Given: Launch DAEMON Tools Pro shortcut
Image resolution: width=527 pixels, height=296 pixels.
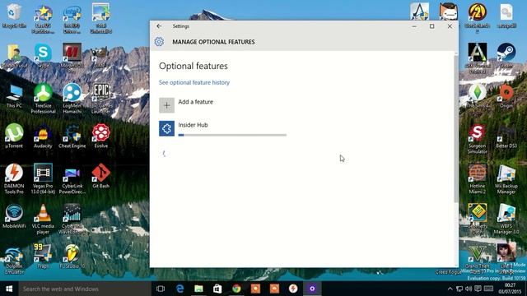Looking at the screenshot, I should tap(14, 178).
